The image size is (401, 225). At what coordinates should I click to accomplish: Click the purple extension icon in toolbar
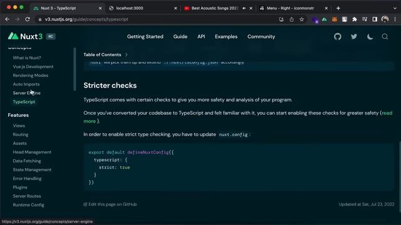coord(315,19)
